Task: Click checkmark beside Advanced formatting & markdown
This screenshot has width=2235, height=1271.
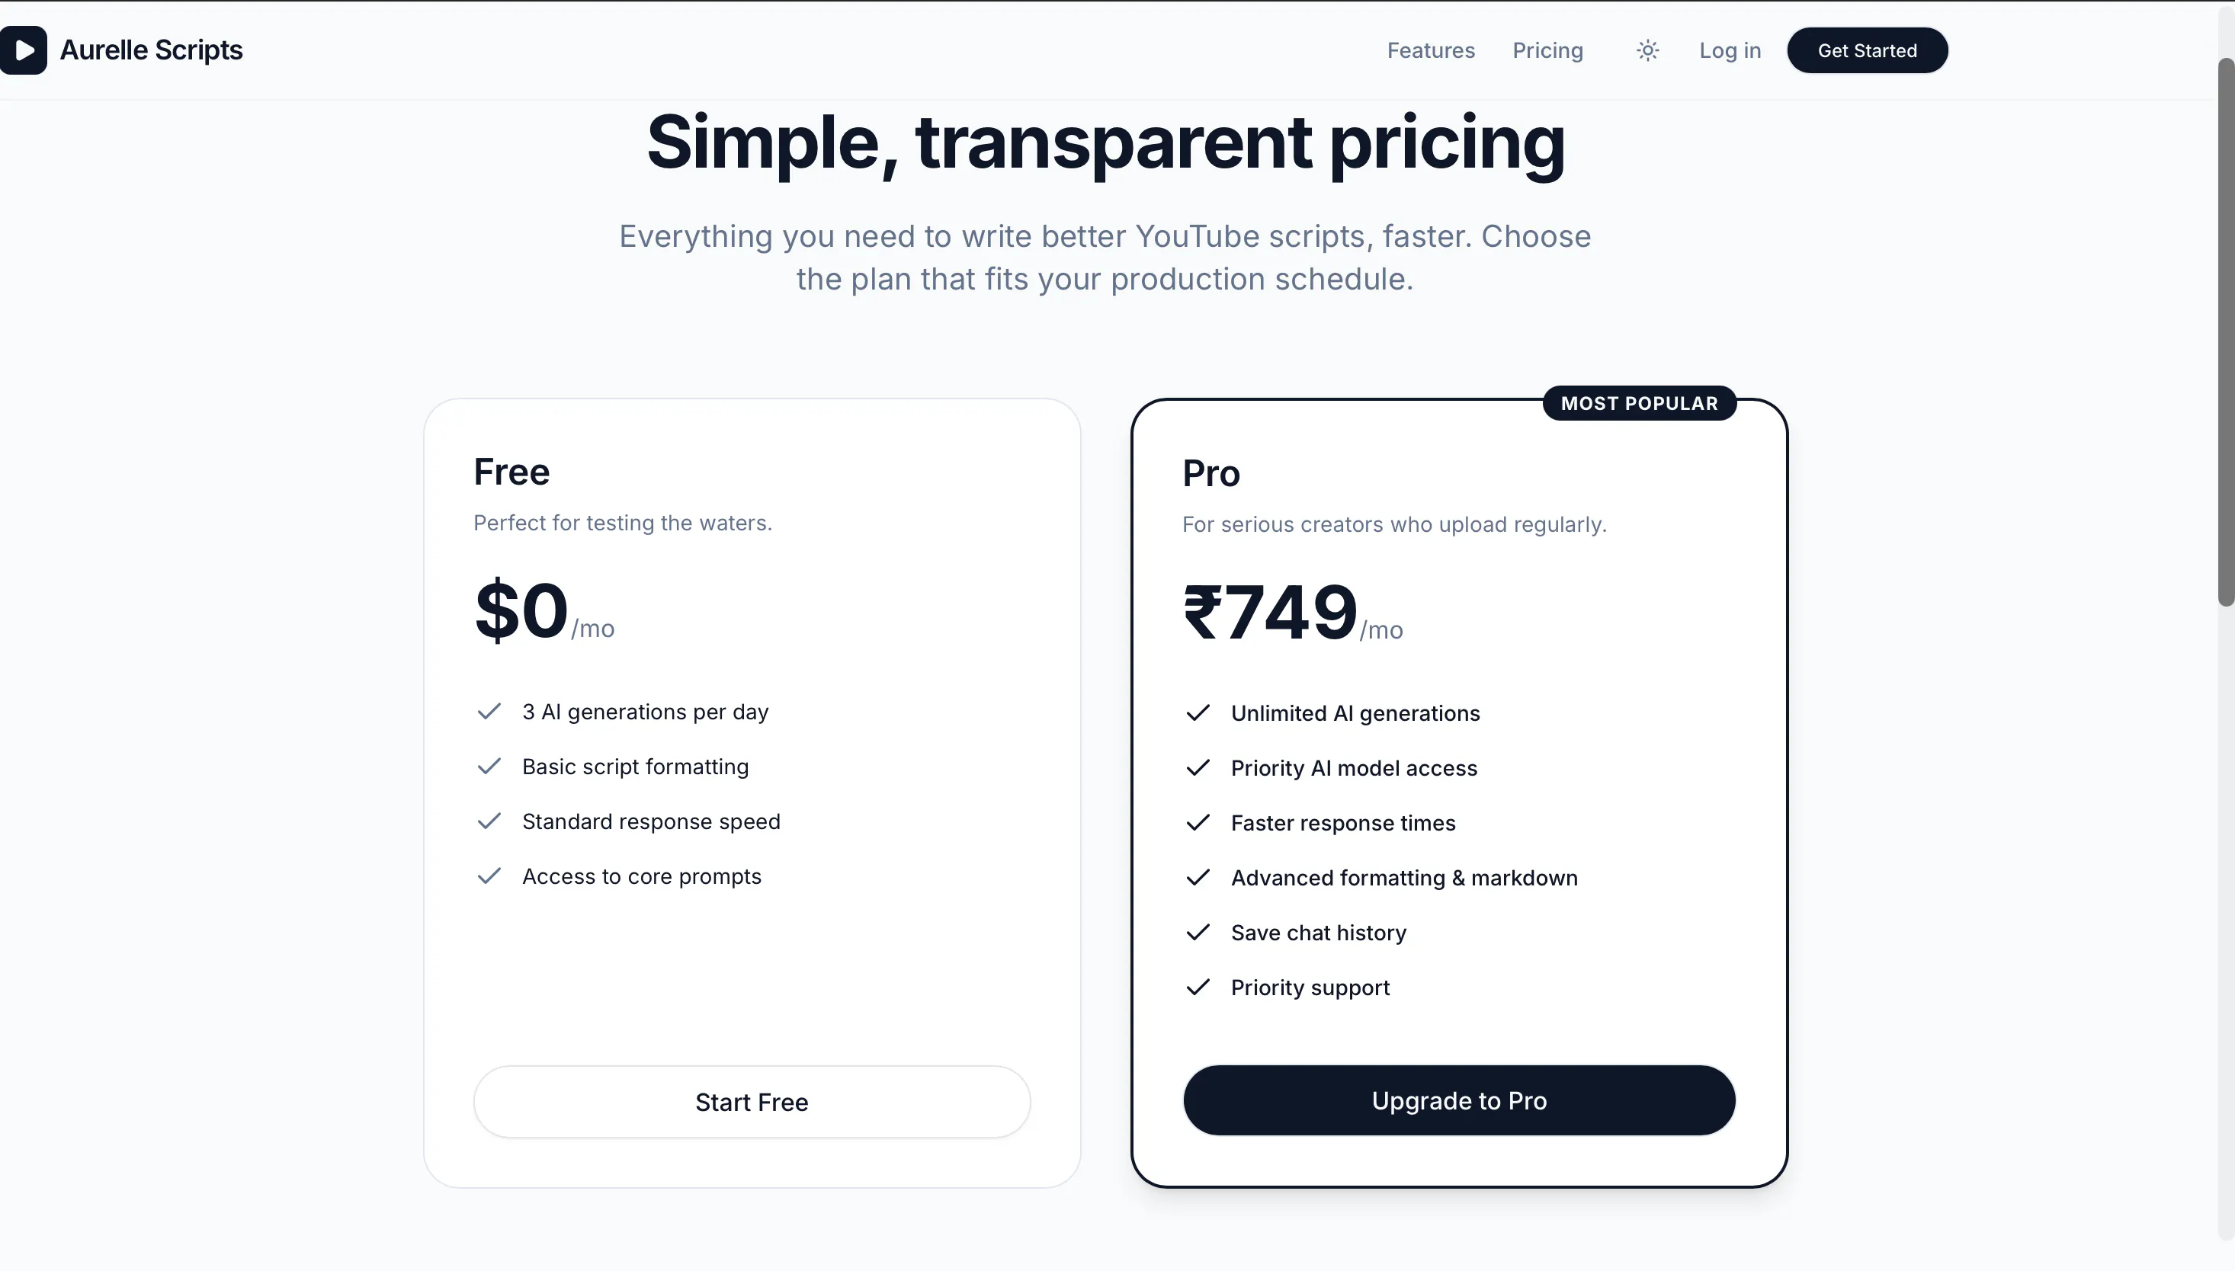Action: 1198,877
